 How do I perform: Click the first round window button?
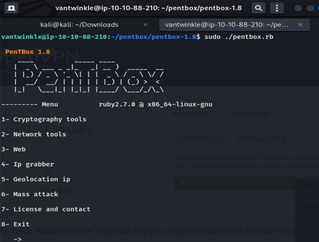[x=298, y=8]
